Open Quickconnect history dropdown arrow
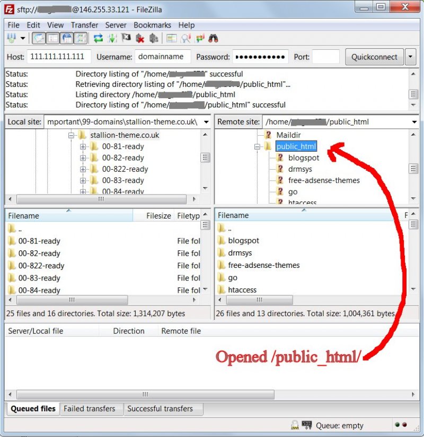 pos(410,57)
